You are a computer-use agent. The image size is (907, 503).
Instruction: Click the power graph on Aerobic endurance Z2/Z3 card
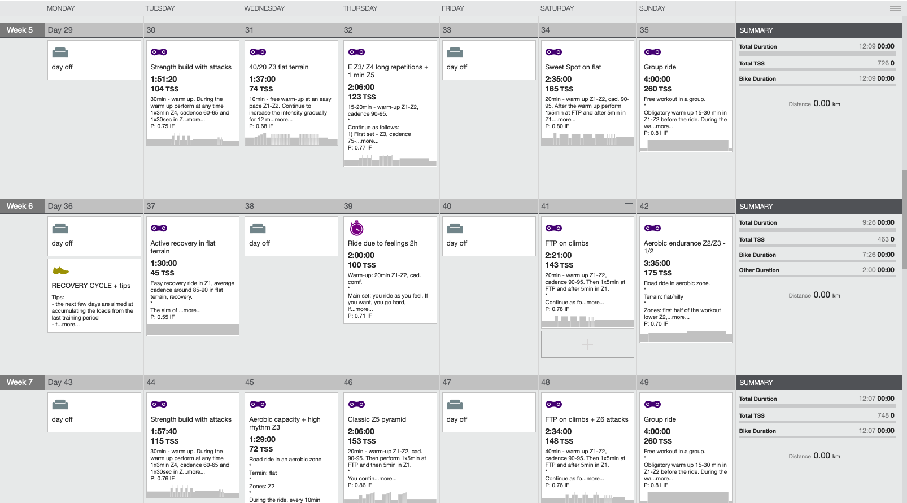point(686,336)
